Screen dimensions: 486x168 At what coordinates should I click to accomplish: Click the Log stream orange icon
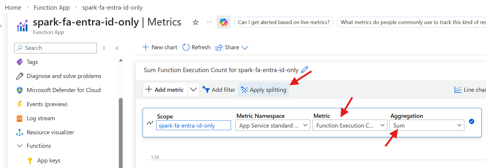click(x=20, y=118)
